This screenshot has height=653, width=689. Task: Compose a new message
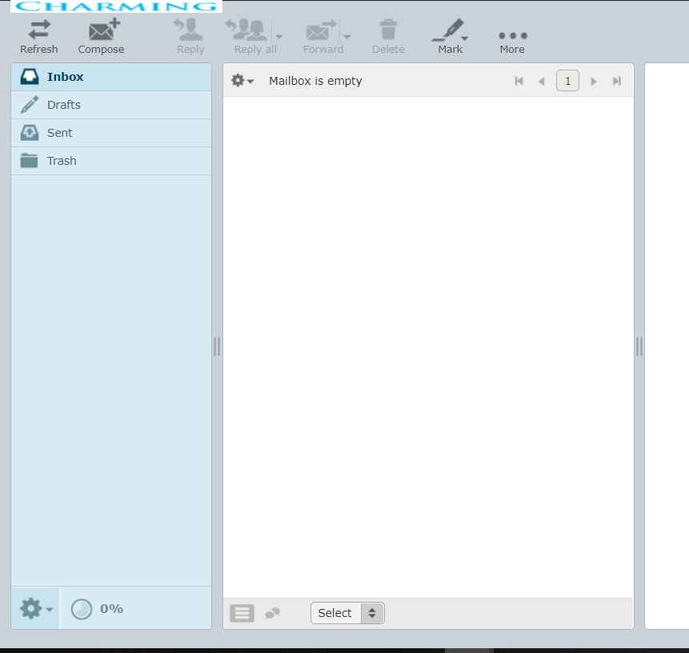click(101, 37)
